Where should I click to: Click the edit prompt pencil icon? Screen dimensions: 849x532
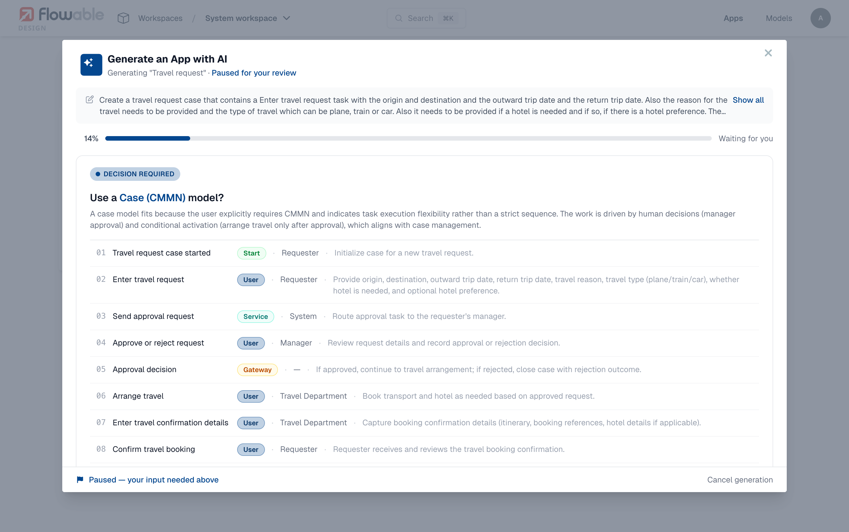90,100
